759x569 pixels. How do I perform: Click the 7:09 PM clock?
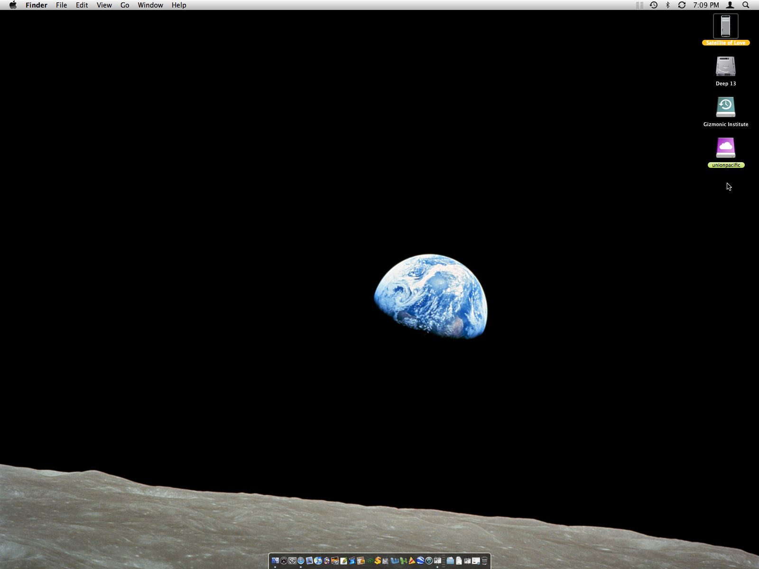coord(706,5)
